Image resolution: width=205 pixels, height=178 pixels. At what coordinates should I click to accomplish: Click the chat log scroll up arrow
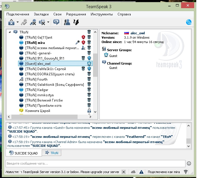pyautogui.click(x=189, y=126)
